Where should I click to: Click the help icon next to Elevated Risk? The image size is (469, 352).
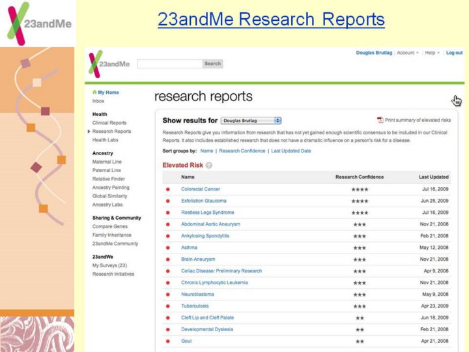(209, 166)
